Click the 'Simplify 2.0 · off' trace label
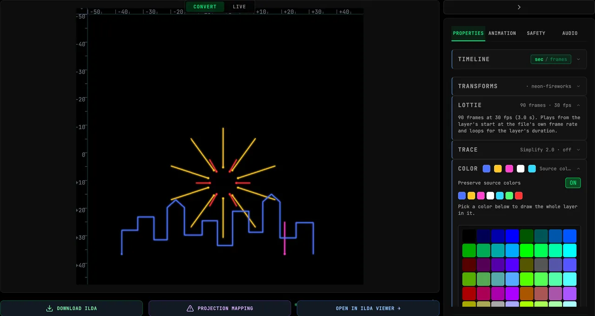Image resolution: width=595 pixels, height=316 pixels. click(x=546, y=150)
